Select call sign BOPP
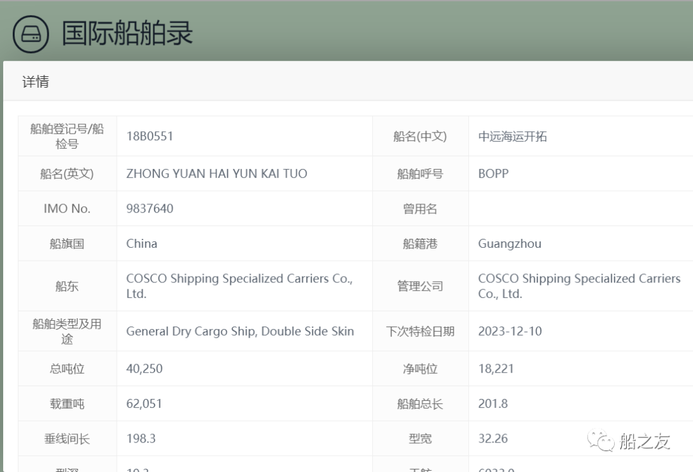The height and width of the screenshot is (472, 693). tap(493, 174)
